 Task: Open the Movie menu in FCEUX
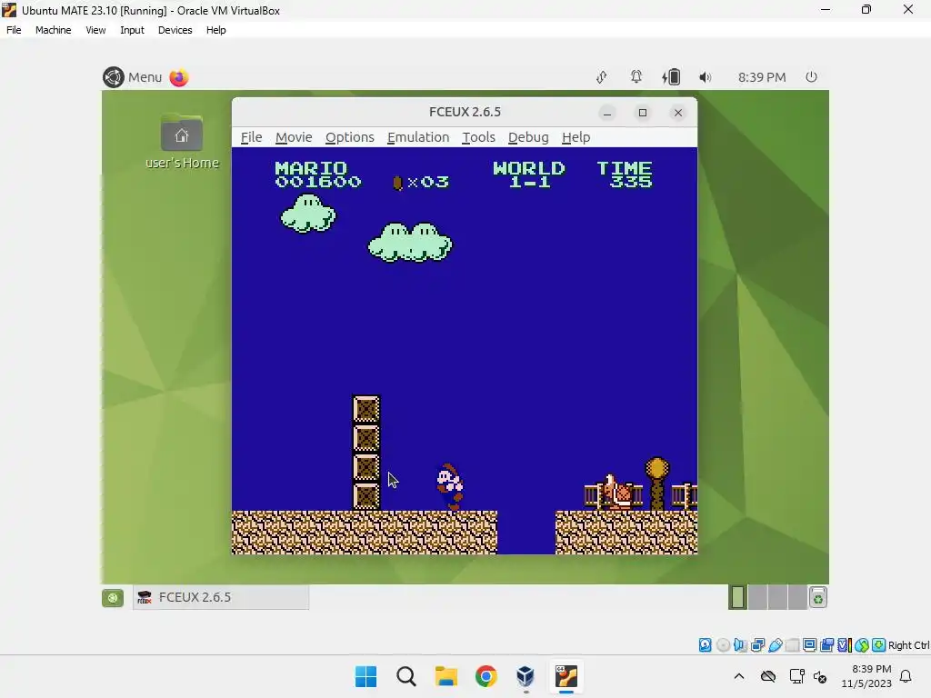coord(294,137)
